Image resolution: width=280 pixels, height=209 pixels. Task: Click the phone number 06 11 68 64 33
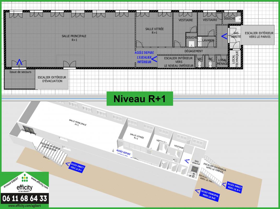click(x=25, y=199)
